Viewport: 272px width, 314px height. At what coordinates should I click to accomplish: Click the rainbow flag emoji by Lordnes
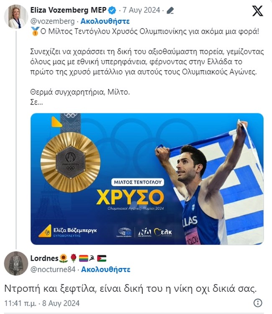point(83,258)
